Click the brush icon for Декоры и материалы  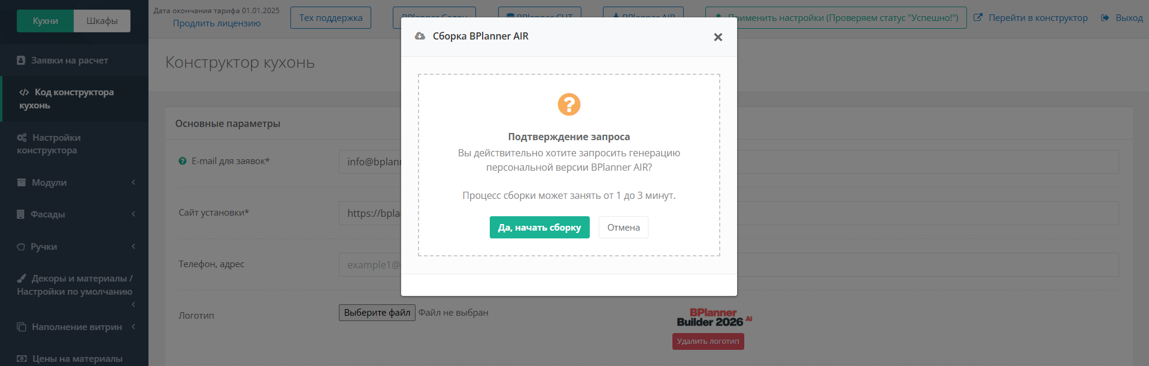22,279
